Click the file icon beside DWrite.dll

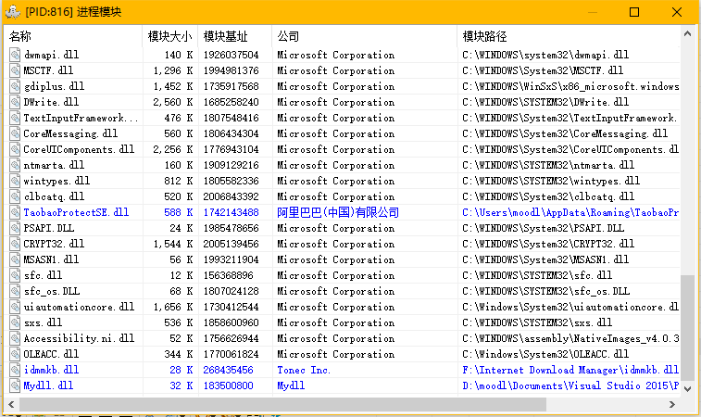click(x=15, y=102)
